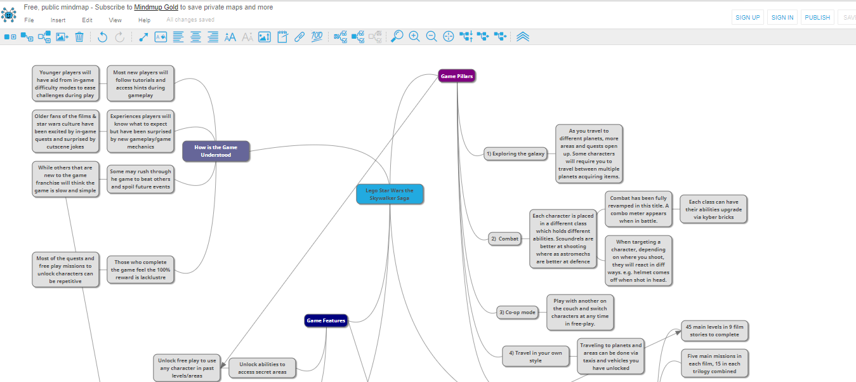
Task: Click the connector line arrow icon
Action: 143,37
